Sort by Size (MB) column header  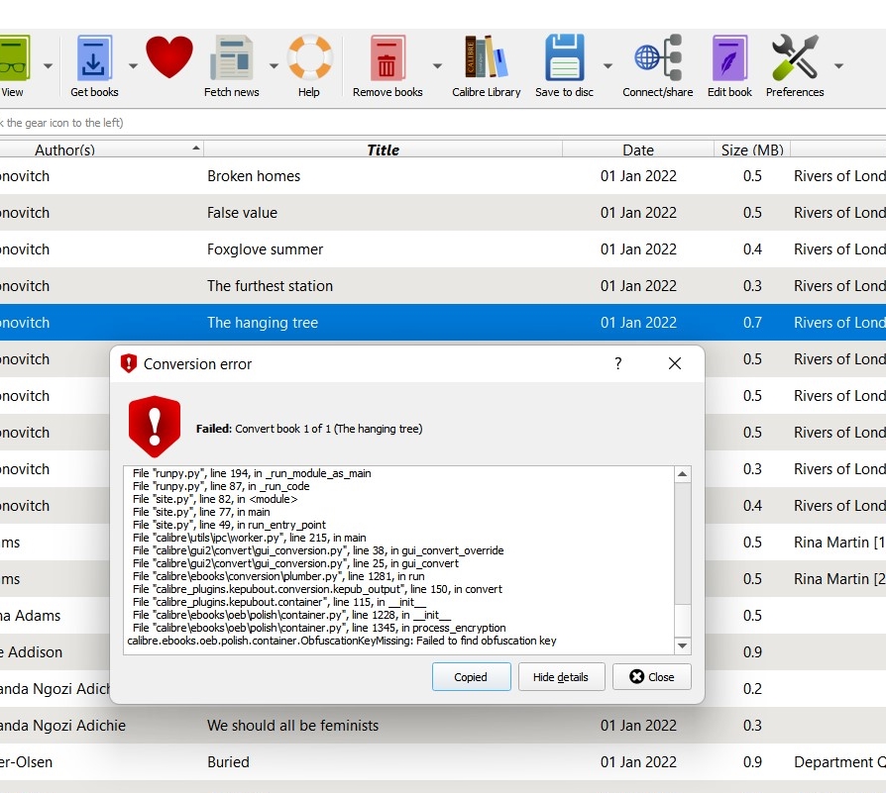[x=752, y=149]
